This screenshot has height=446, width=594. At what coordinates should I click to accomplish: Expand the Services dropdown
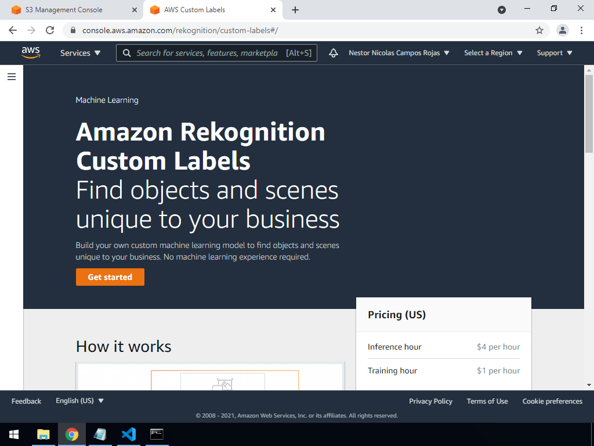point(80,53)
